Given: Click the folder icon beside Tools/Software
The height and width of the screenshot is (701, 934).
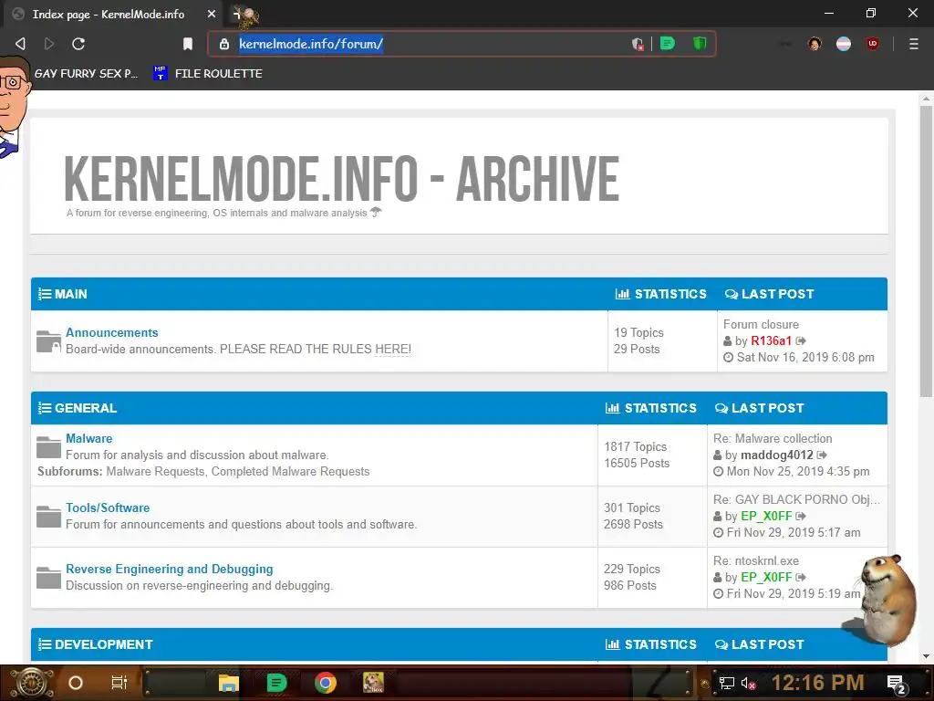Looking at the screenshot, I should (48, 517).
